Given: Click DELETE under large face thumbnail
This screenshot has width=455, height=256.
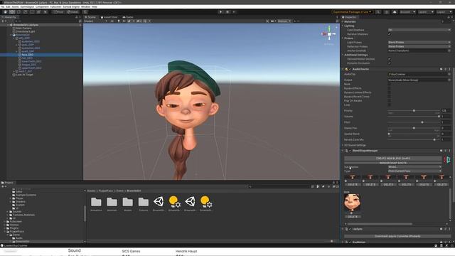Looking at the screenshot, I should click(353, 216).
